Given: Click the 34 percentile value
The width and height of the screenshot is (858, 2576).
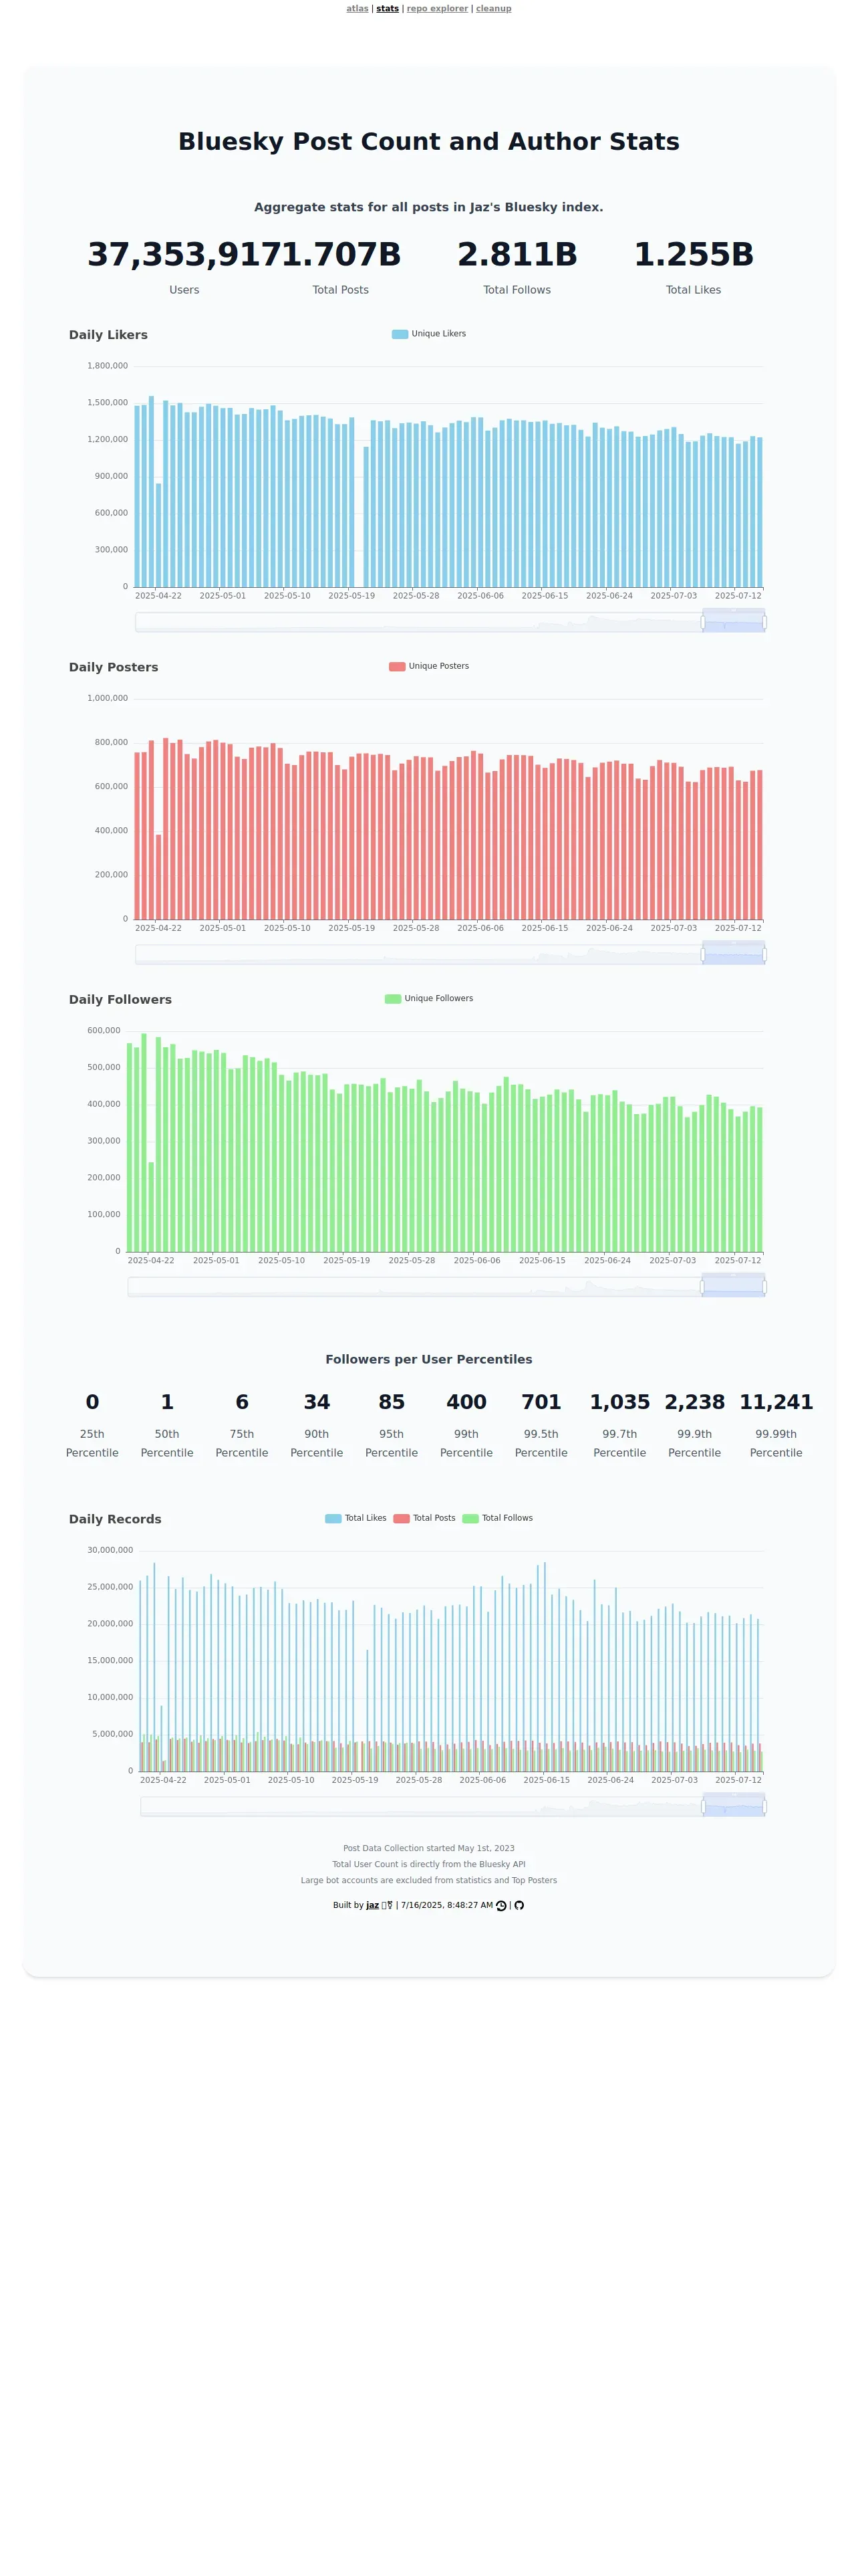Looking at the screenshot, I should pos(317,1402).
